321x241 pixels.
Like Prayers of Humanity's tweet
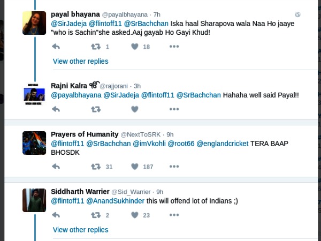coord(135,167)
